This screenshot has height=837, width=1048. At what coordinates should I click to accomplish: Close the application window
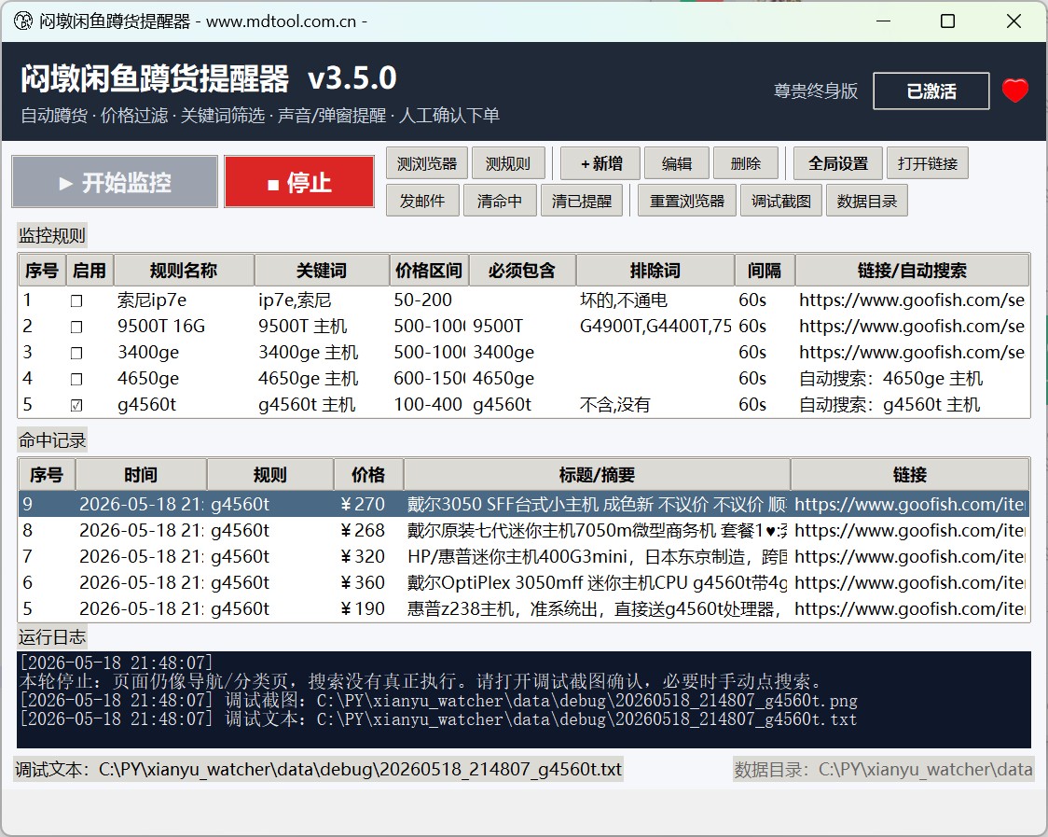point(1014,21)
